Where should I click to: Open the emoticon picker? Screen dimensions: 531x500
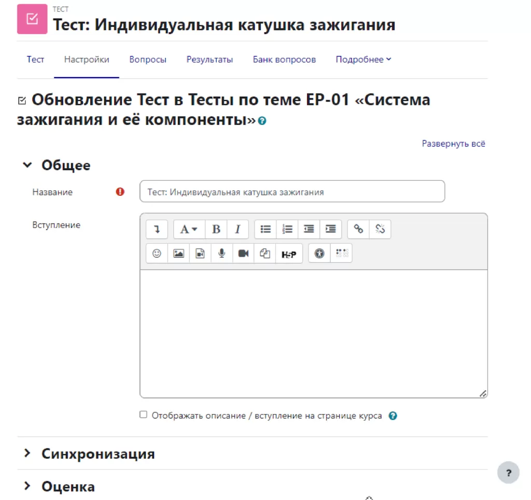point(156,253)
